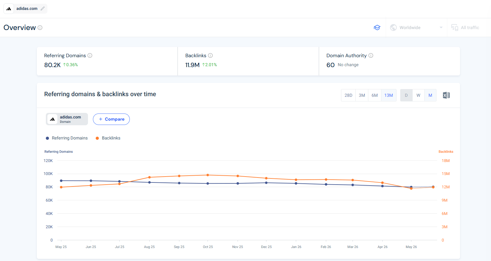Toggle Referring Domains series in legend
Image resolution: width=491 pixels, height=261 pixels.
pyautogui.click(x=67, y=138)
